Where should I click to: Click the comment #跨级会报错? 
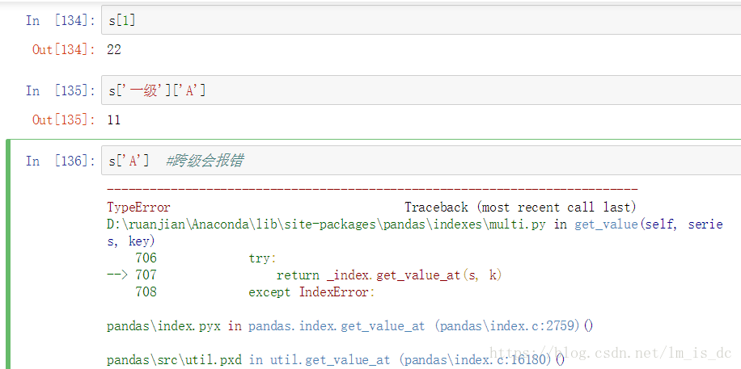coord(205,161)
